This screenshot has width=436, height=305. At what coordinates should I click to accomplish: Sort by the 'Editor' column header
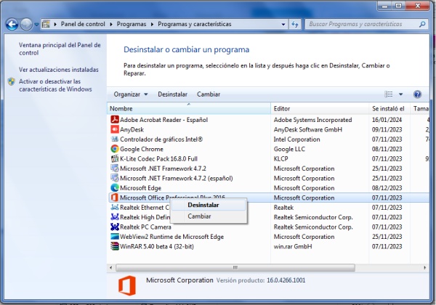pyautogui.click(x=320, y=109)
